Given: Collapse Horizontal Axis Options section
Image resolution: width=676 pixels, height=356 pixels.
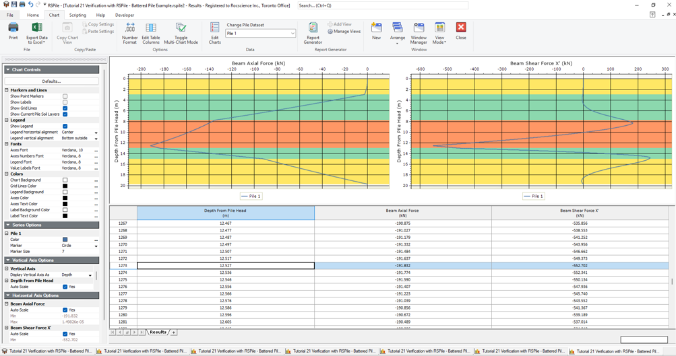Looking at the screenshot, I should point(8,295).
